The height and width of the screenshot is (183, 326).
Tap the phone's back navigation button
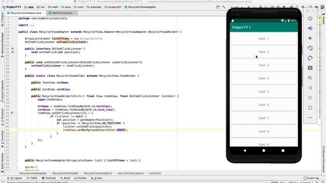coord(244,150)
